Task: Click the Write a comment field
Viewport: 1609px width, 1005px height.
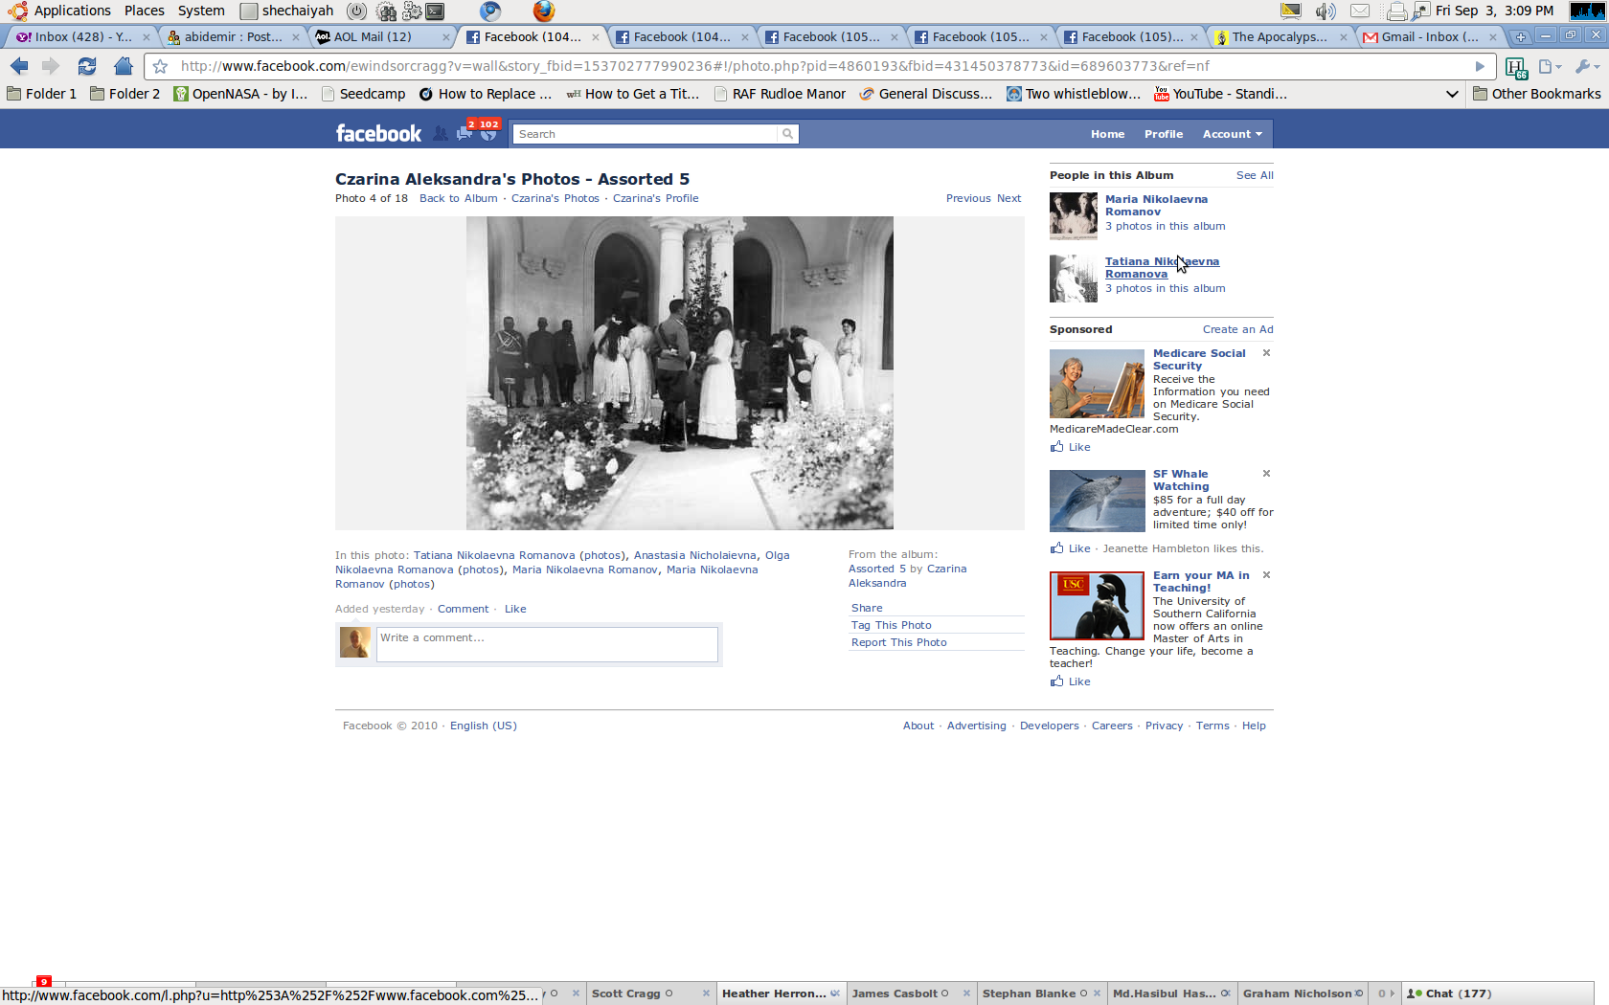Action: click(546, 643)
